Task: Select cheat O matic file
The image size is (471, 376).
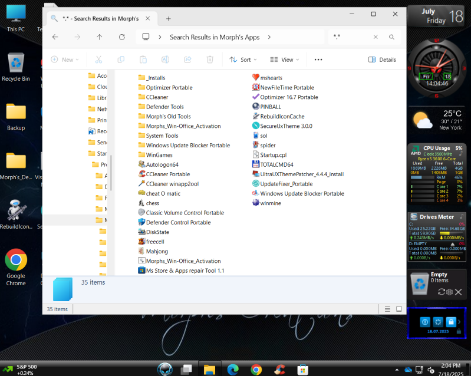Action: click(x=159, y=193)
